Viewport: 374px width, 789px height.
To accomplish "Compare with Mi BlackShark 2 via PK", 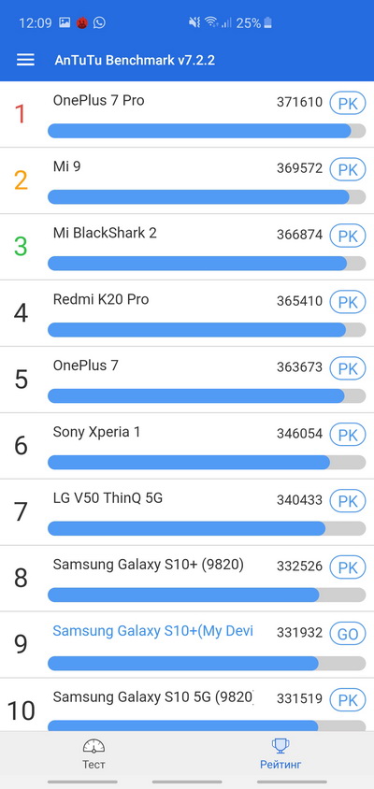I will click(347, 236).
